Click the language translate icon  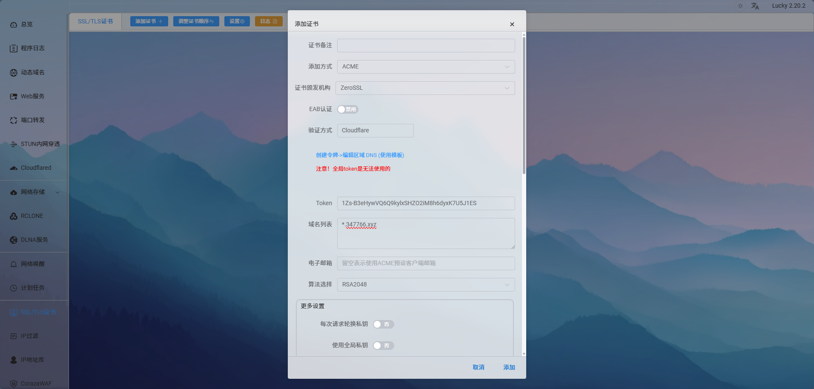(x=755, y=6)
